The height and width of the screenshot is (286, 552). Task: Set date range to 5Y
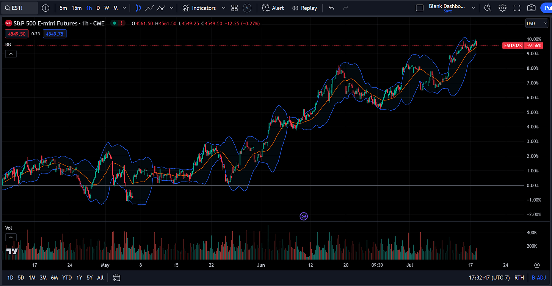89,278
